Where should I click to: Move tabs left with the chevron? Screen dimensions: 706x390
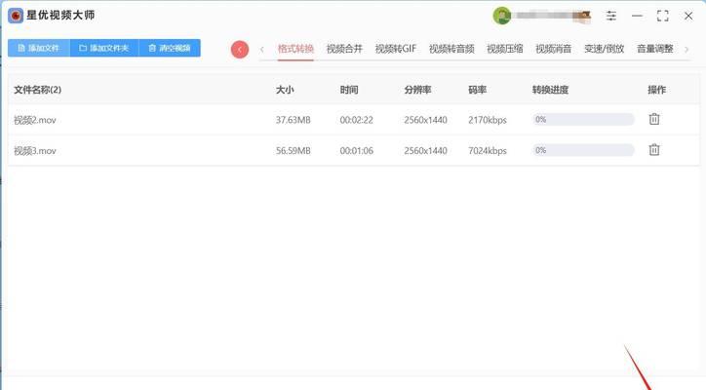[x=262, y=49]
